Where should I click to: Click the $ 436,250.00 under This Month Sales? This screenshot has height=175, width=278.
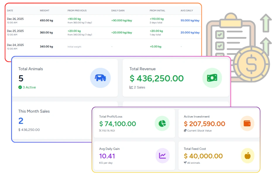[29, 130]
